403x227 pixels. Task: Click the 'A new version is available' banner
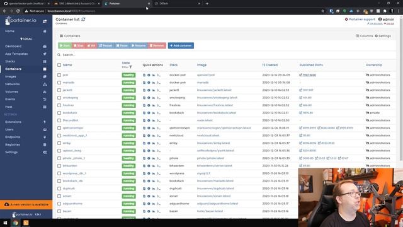click(26, 204)
